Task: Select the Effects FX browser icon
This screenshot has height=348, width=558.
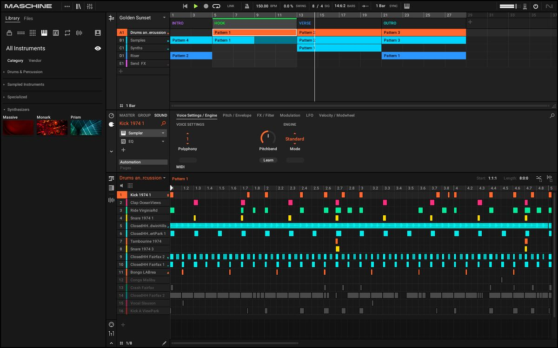Action: coord(56,33)
